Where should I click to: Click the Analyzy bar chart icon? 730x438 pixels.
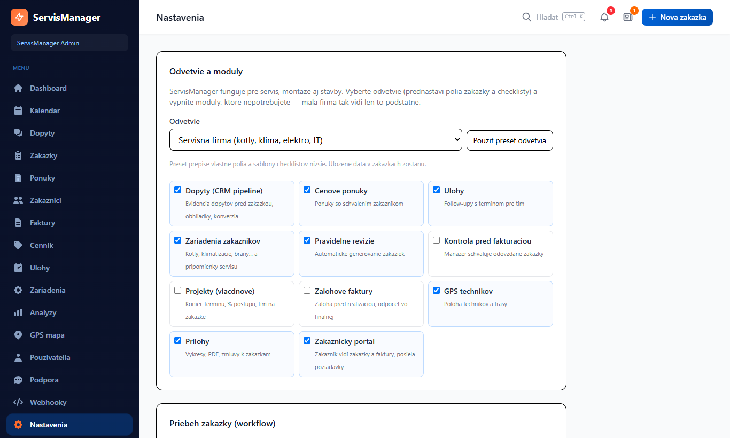coord(18,312)
